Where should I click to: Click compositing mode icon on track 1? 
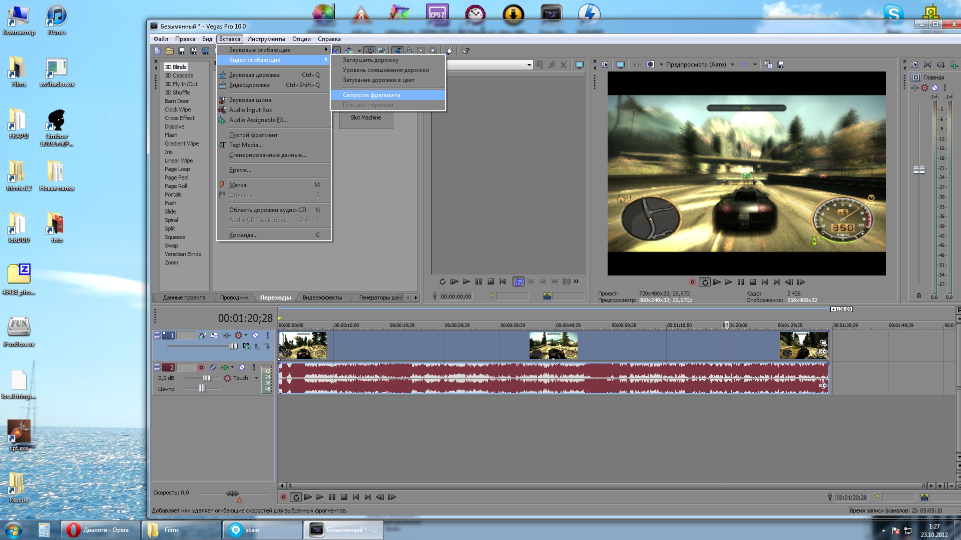coord(246,346)
